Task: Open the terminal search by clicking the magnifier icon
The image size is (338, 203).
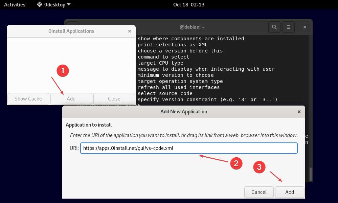Action: [x=274, y=27]
